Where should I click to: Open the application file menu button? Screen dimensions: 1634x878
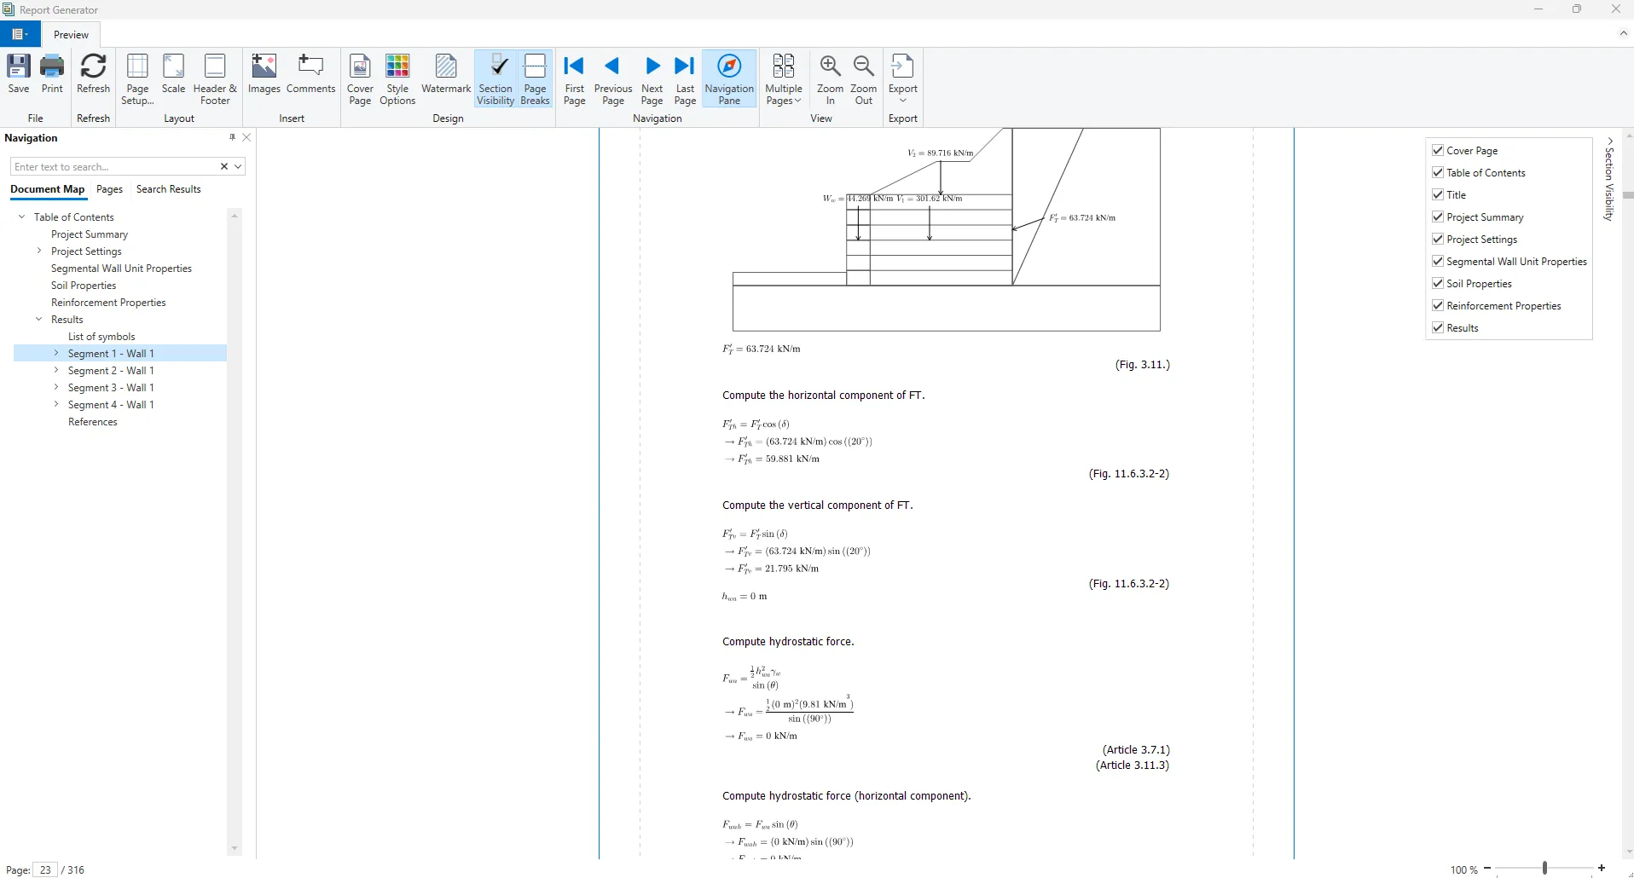(x=20, y=34)
